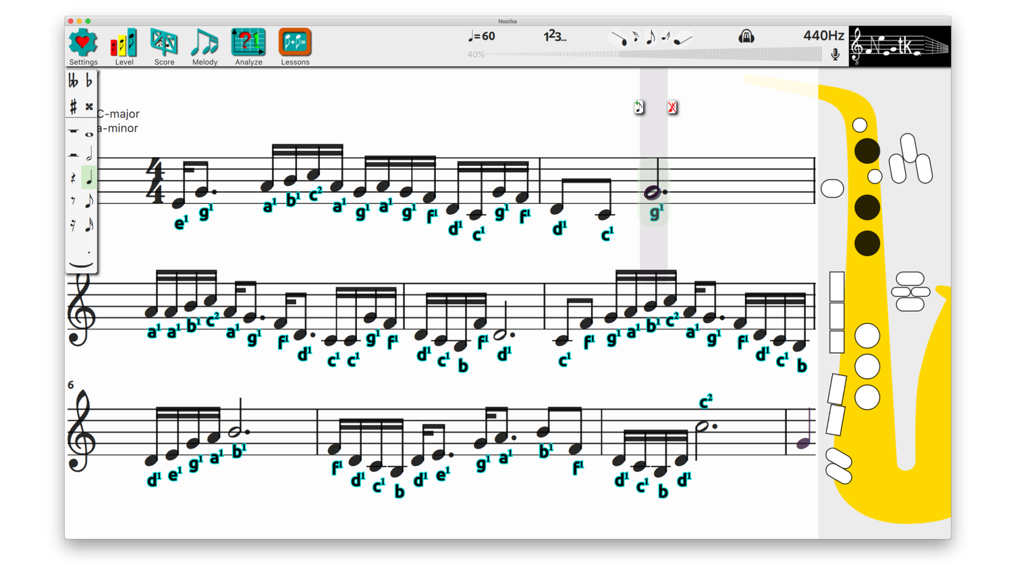Click the a-minor key label
The height and width of the screenshot is (571, 1015).
[118, 128]
